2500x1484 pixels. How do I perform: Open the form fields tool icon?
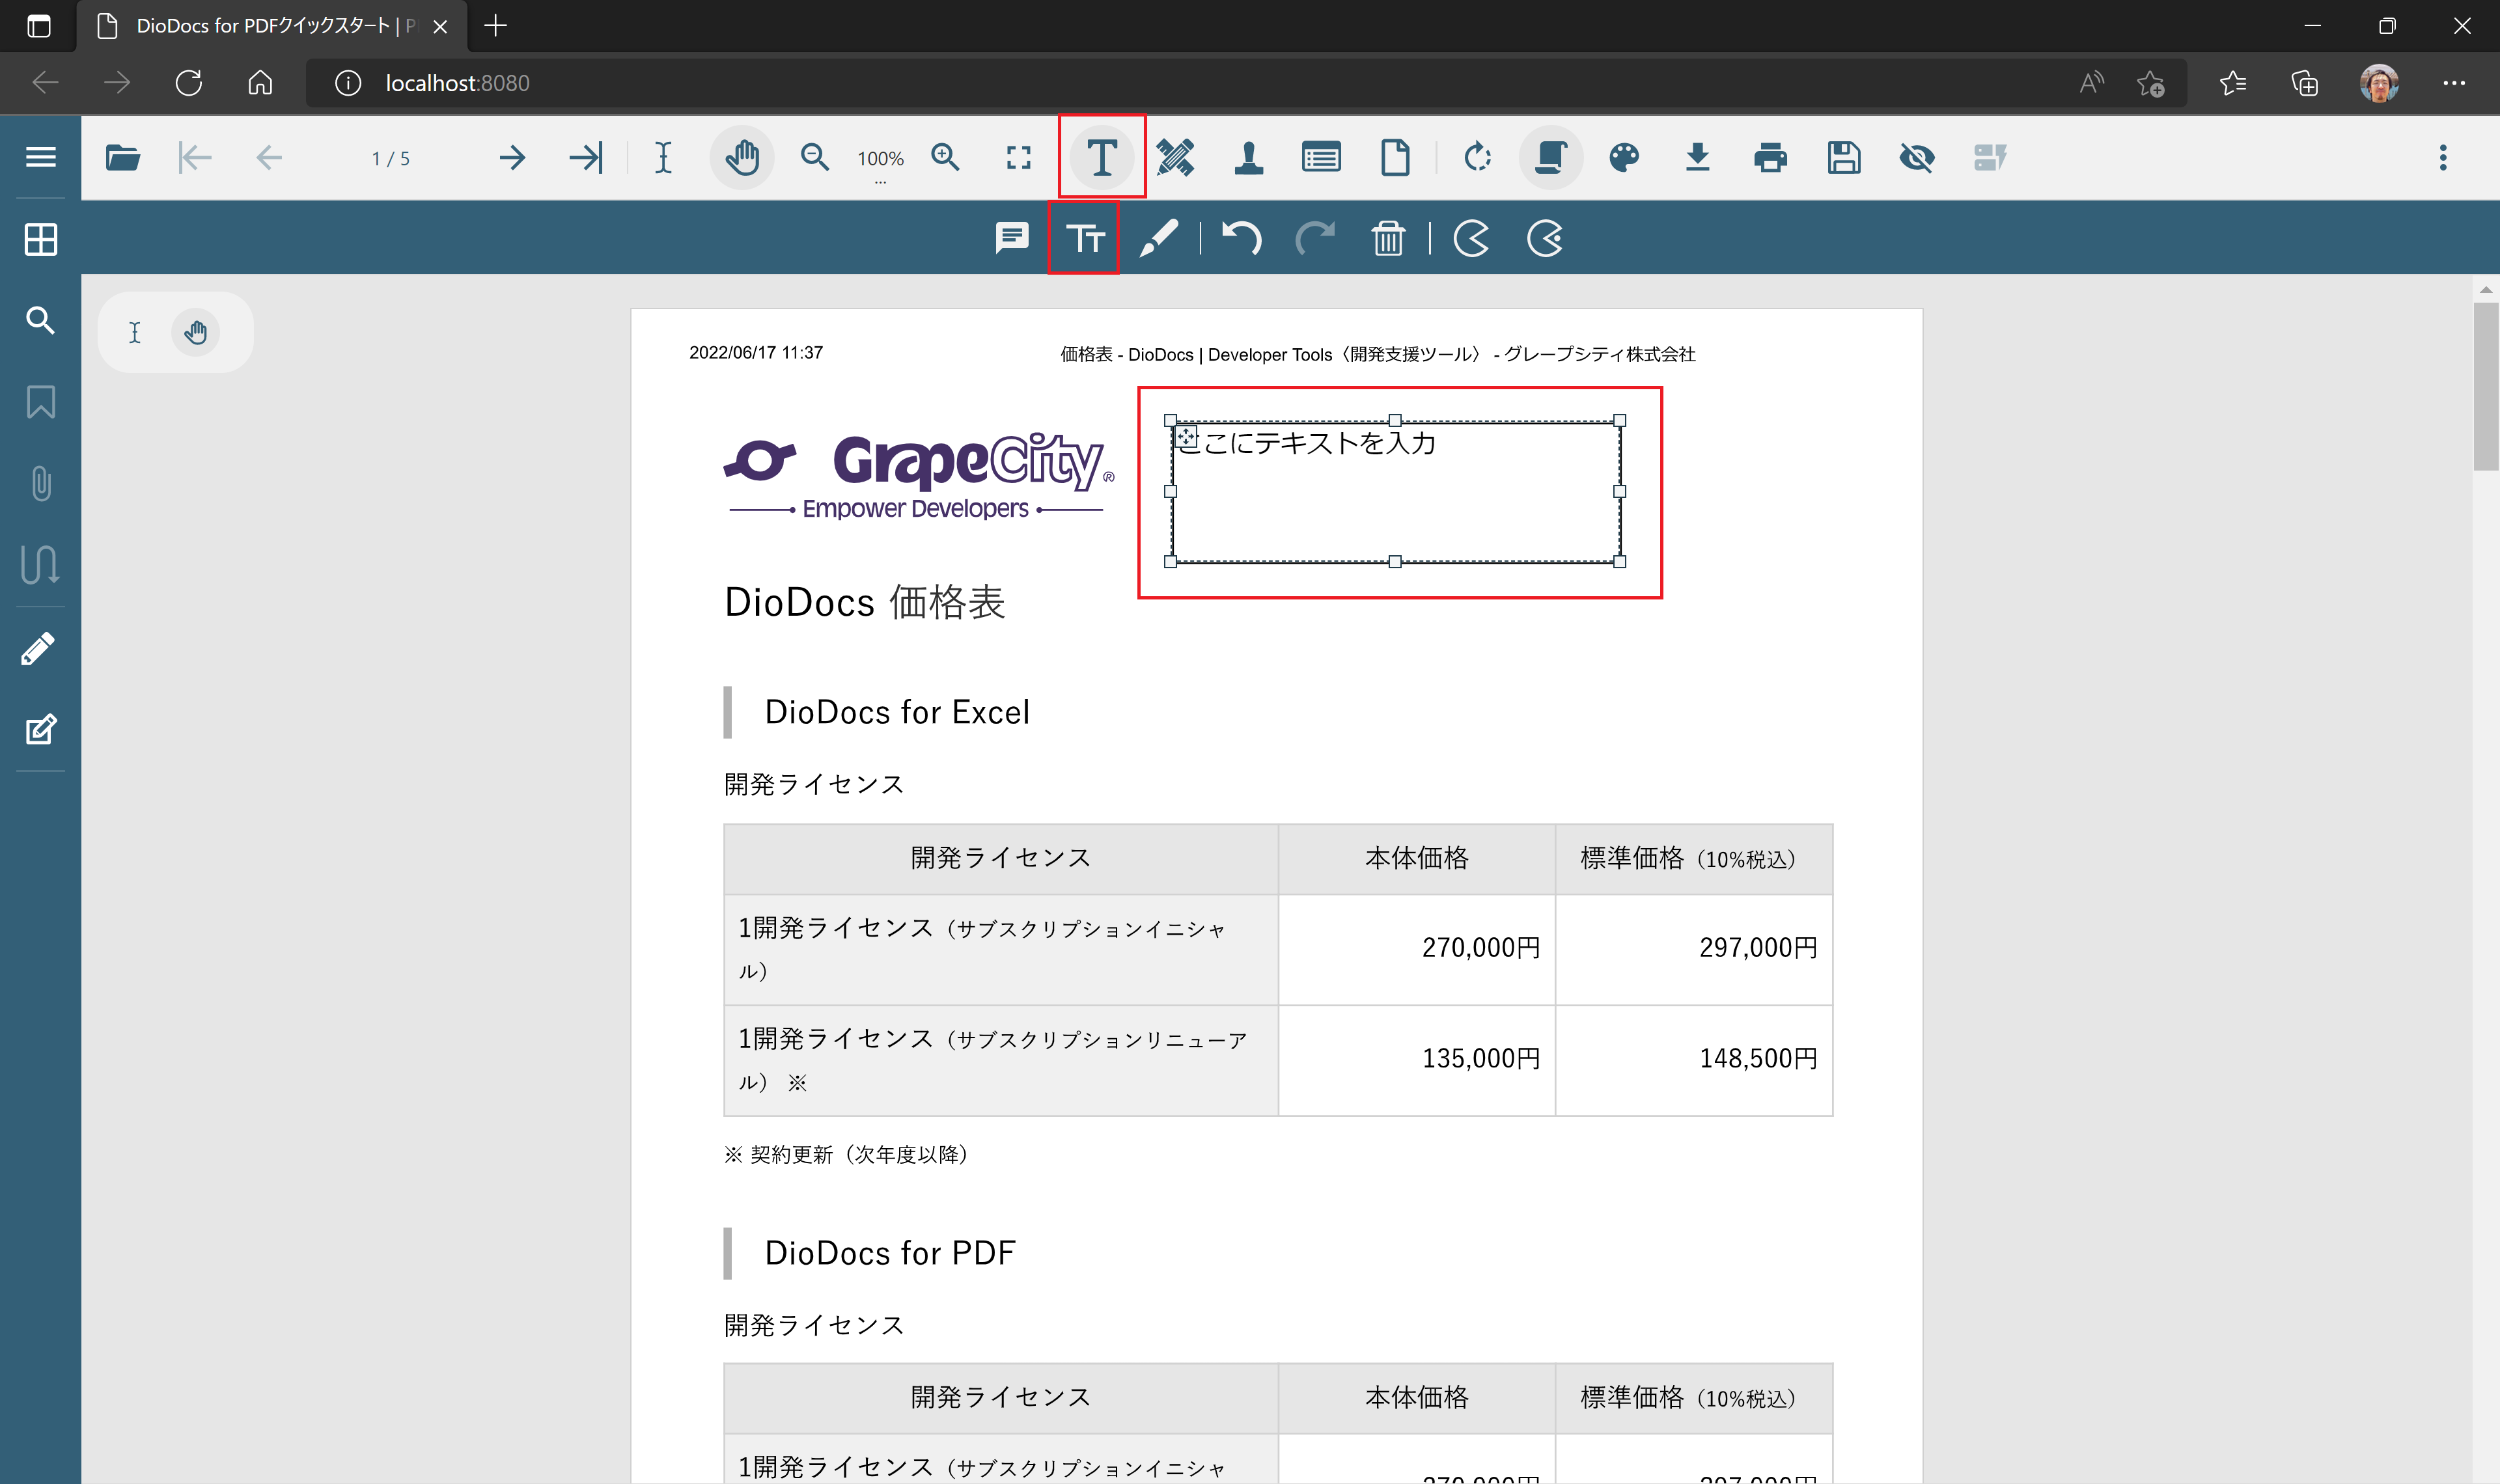coord(1321,158)
